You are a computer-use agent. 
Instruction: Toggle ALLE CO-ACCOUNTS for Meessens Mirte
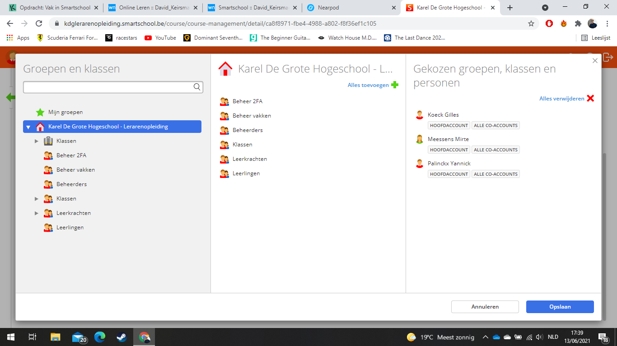(495, 150)
